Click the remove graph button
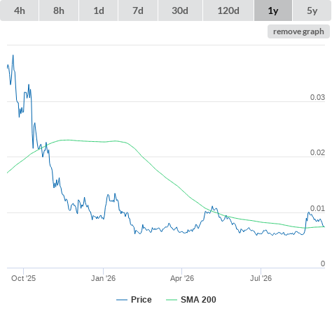 (x=298, y=31)
